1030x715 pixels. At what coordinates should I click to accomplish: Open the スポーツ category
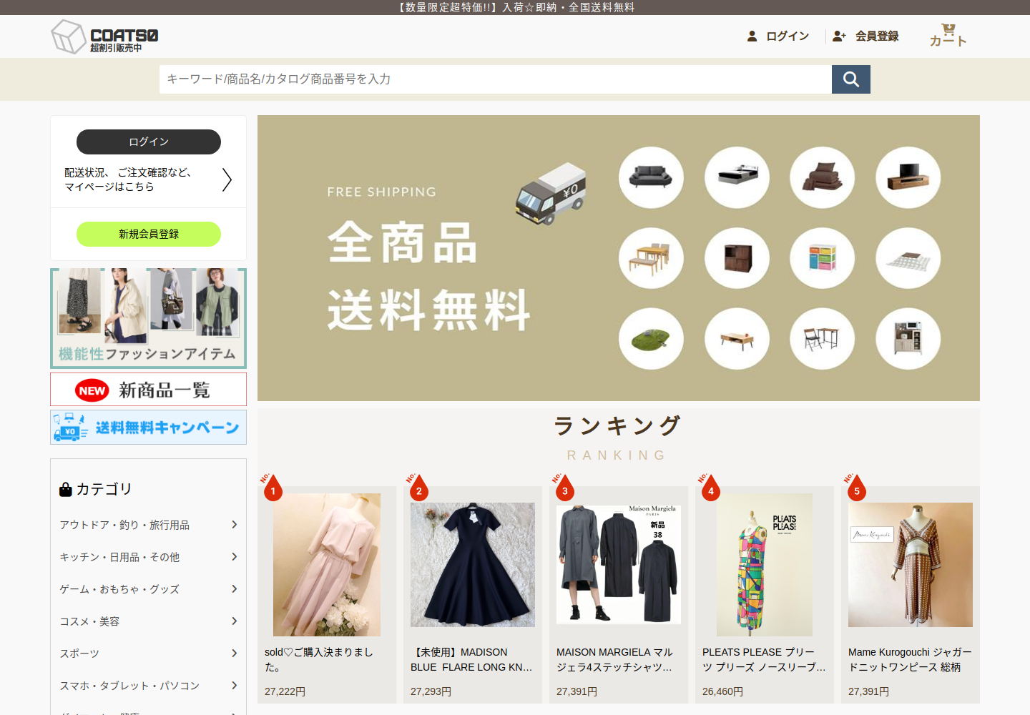[79, 654]
